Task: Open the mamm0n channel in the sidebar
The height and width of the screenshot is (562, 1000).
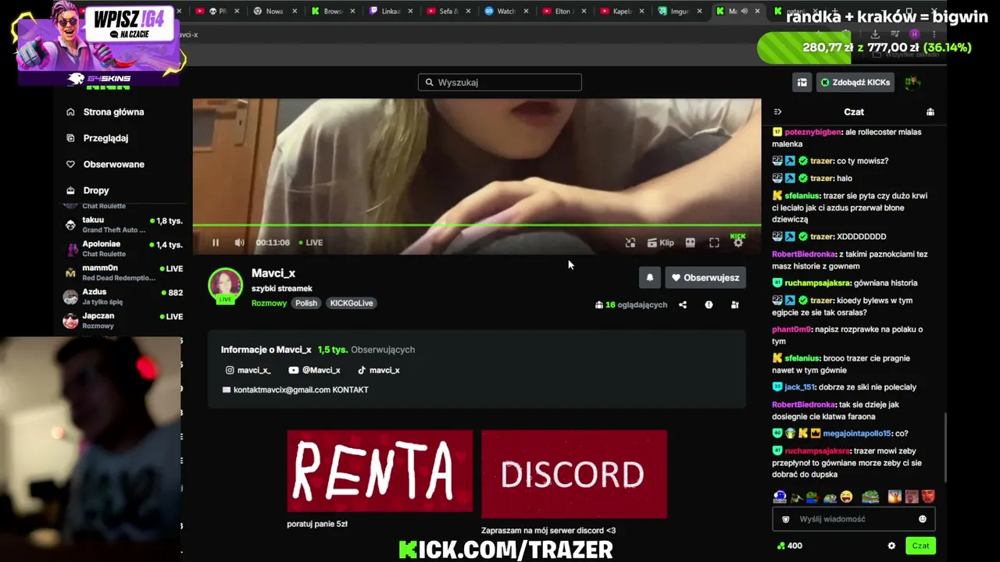Action: (x=123, y=272)
